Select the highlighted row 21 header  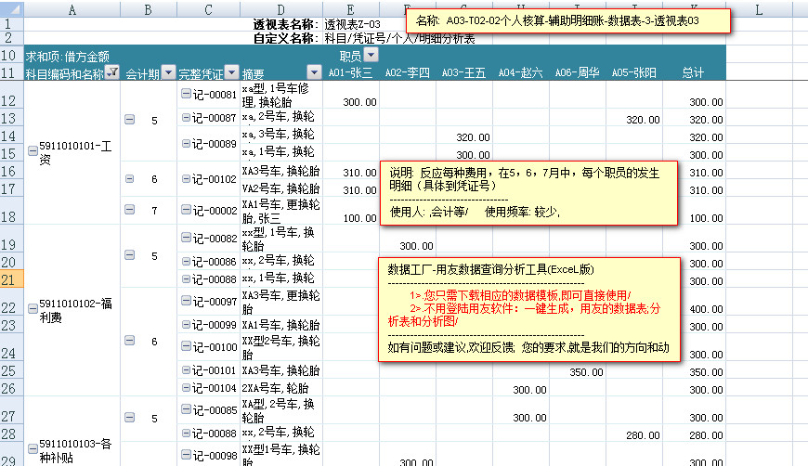tap(10, 278)
